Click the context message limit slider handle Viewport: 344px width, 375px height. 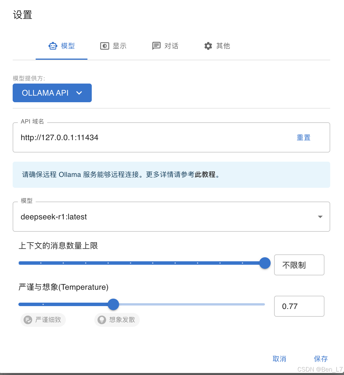[265, 263]
